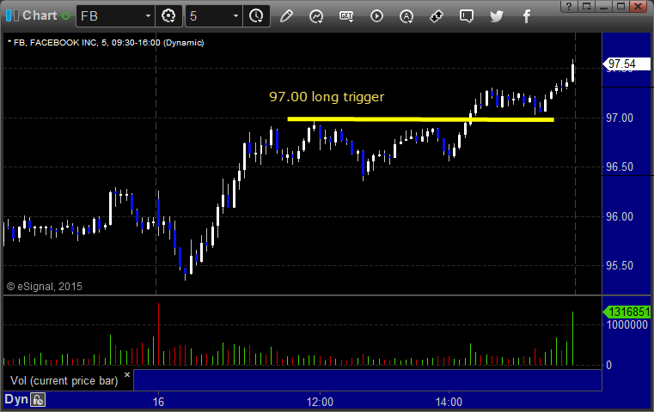Select the Vol (current price bar) label
The image size is (654, 412).
(x=64, y=381)
